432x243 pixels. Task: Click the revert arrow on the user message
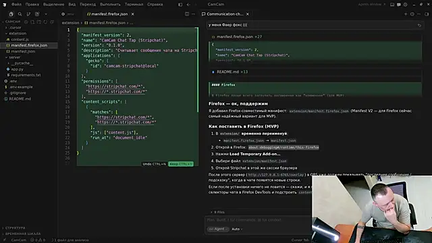(419, 25)
